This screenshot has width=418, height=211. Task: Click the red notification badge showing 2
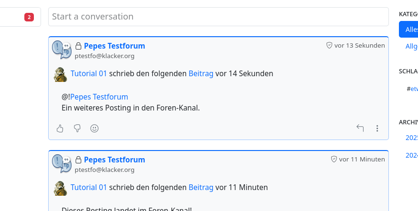29,18
